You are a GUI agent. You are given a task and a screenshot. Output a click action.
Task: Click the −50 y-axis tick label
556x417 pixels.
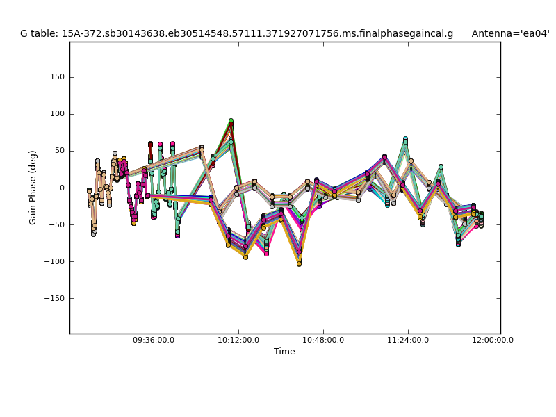pyautogui.click(x=56, y=224)
